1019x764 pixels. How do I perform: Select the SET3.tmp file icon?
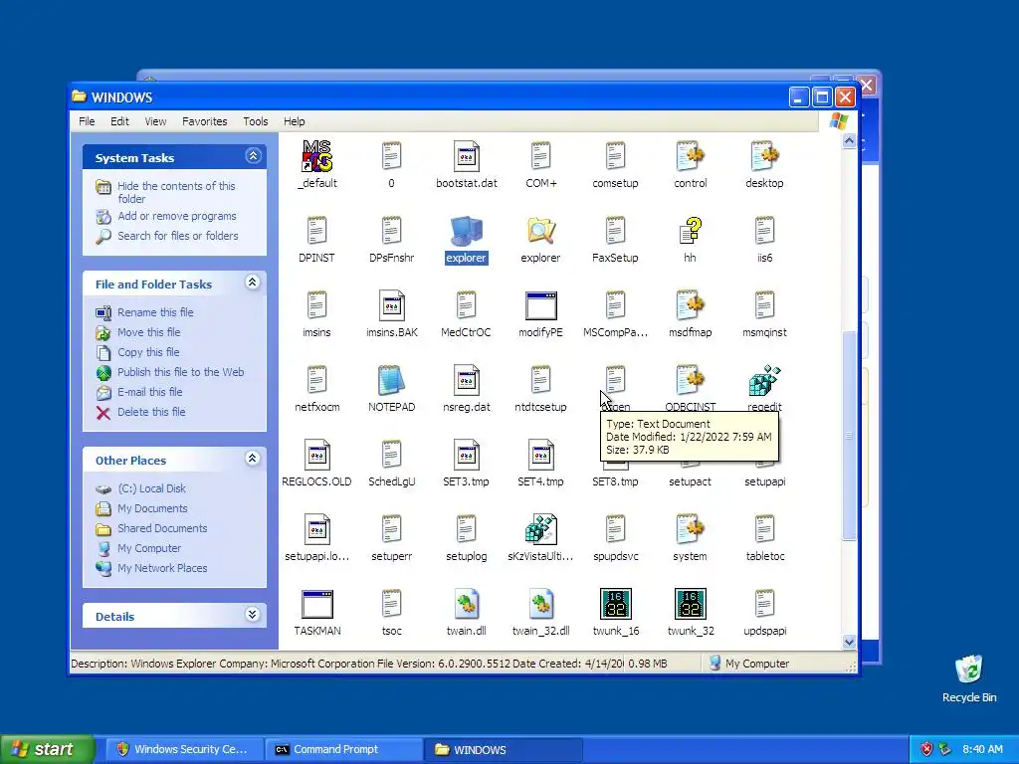click(466, 456)
